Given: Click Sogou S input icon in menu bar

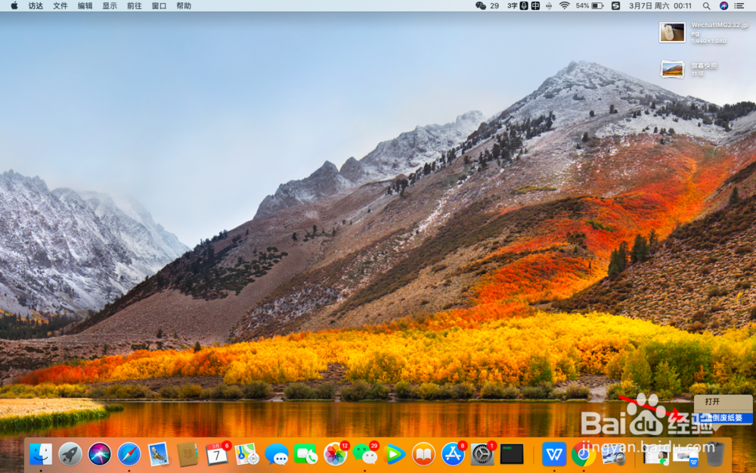Looking at the screenshot, I should tap(615, 6).
